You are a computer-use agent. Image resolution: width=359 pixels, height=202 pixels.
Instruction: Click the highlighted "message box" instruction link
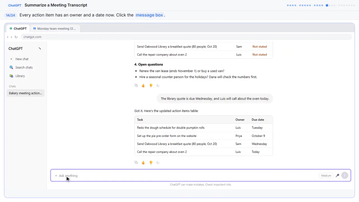coord(149,15)
